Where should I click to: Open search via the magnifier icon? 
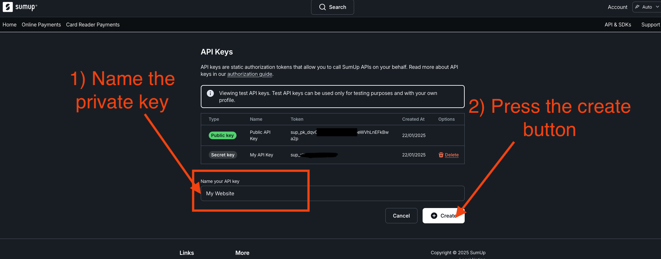click(x=323, y=7)
